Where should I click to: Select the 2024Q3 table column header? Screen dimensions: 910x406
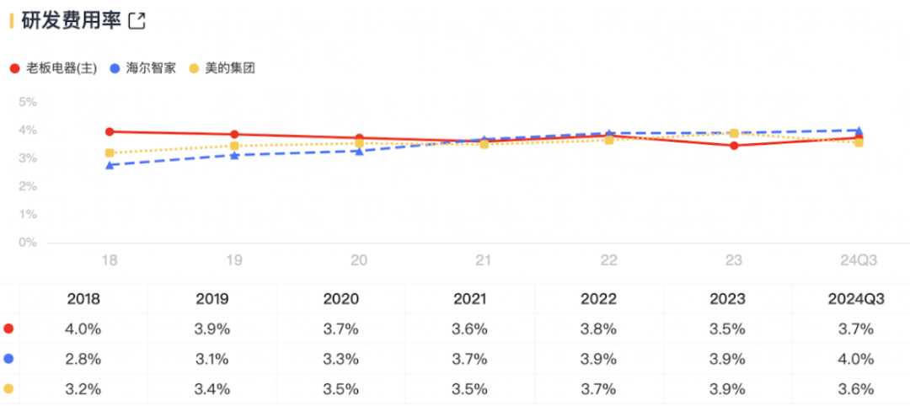[857, 298]
